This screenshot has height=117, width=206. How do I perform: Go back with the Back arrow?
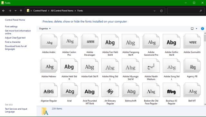click(x=4, y=11)
